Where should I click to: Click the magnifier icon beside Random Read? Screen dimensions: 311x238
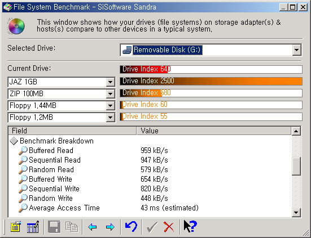point(23,170)
